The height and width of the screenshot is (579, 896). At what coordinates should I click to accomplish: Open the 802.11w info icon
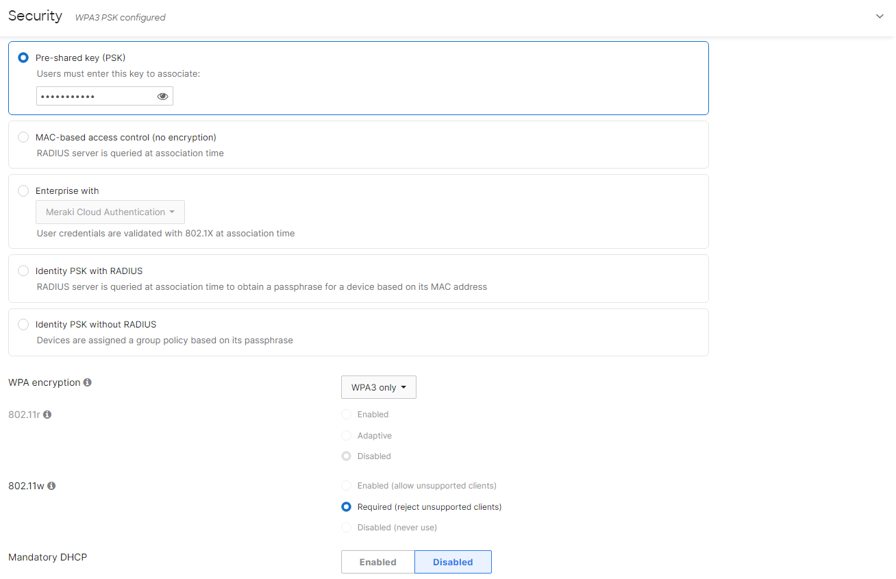(51, 486)
